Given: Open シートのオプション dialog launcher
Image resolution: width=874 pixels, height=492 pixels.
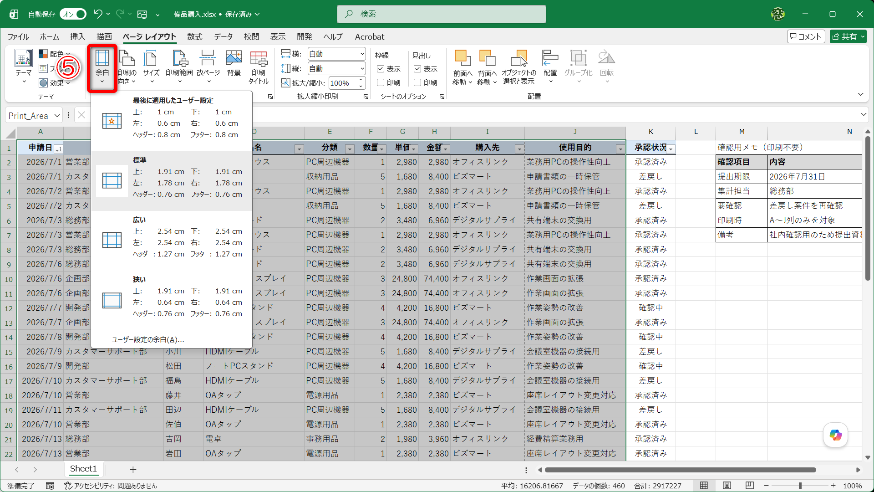Looking at the screenshot, I should (442, 97).
